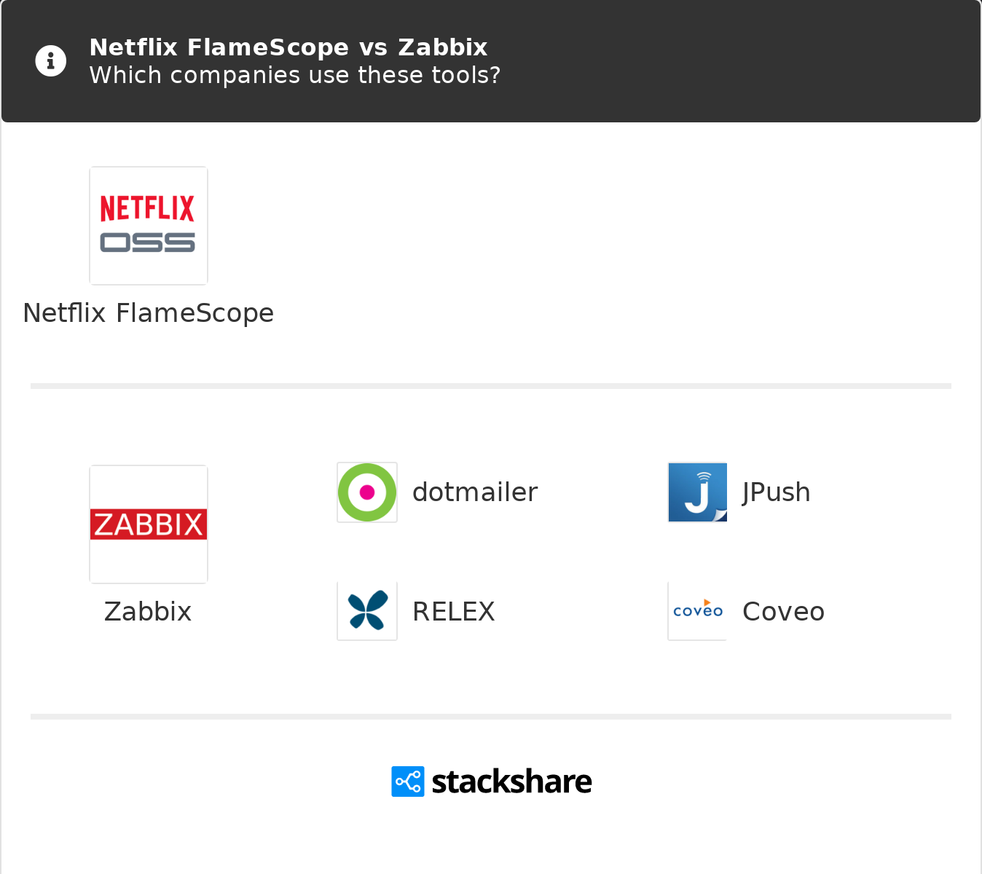The width and height of the screenshot is (982, 874).
Task: Select the JPush company name
Action: (x=777, y=492)
